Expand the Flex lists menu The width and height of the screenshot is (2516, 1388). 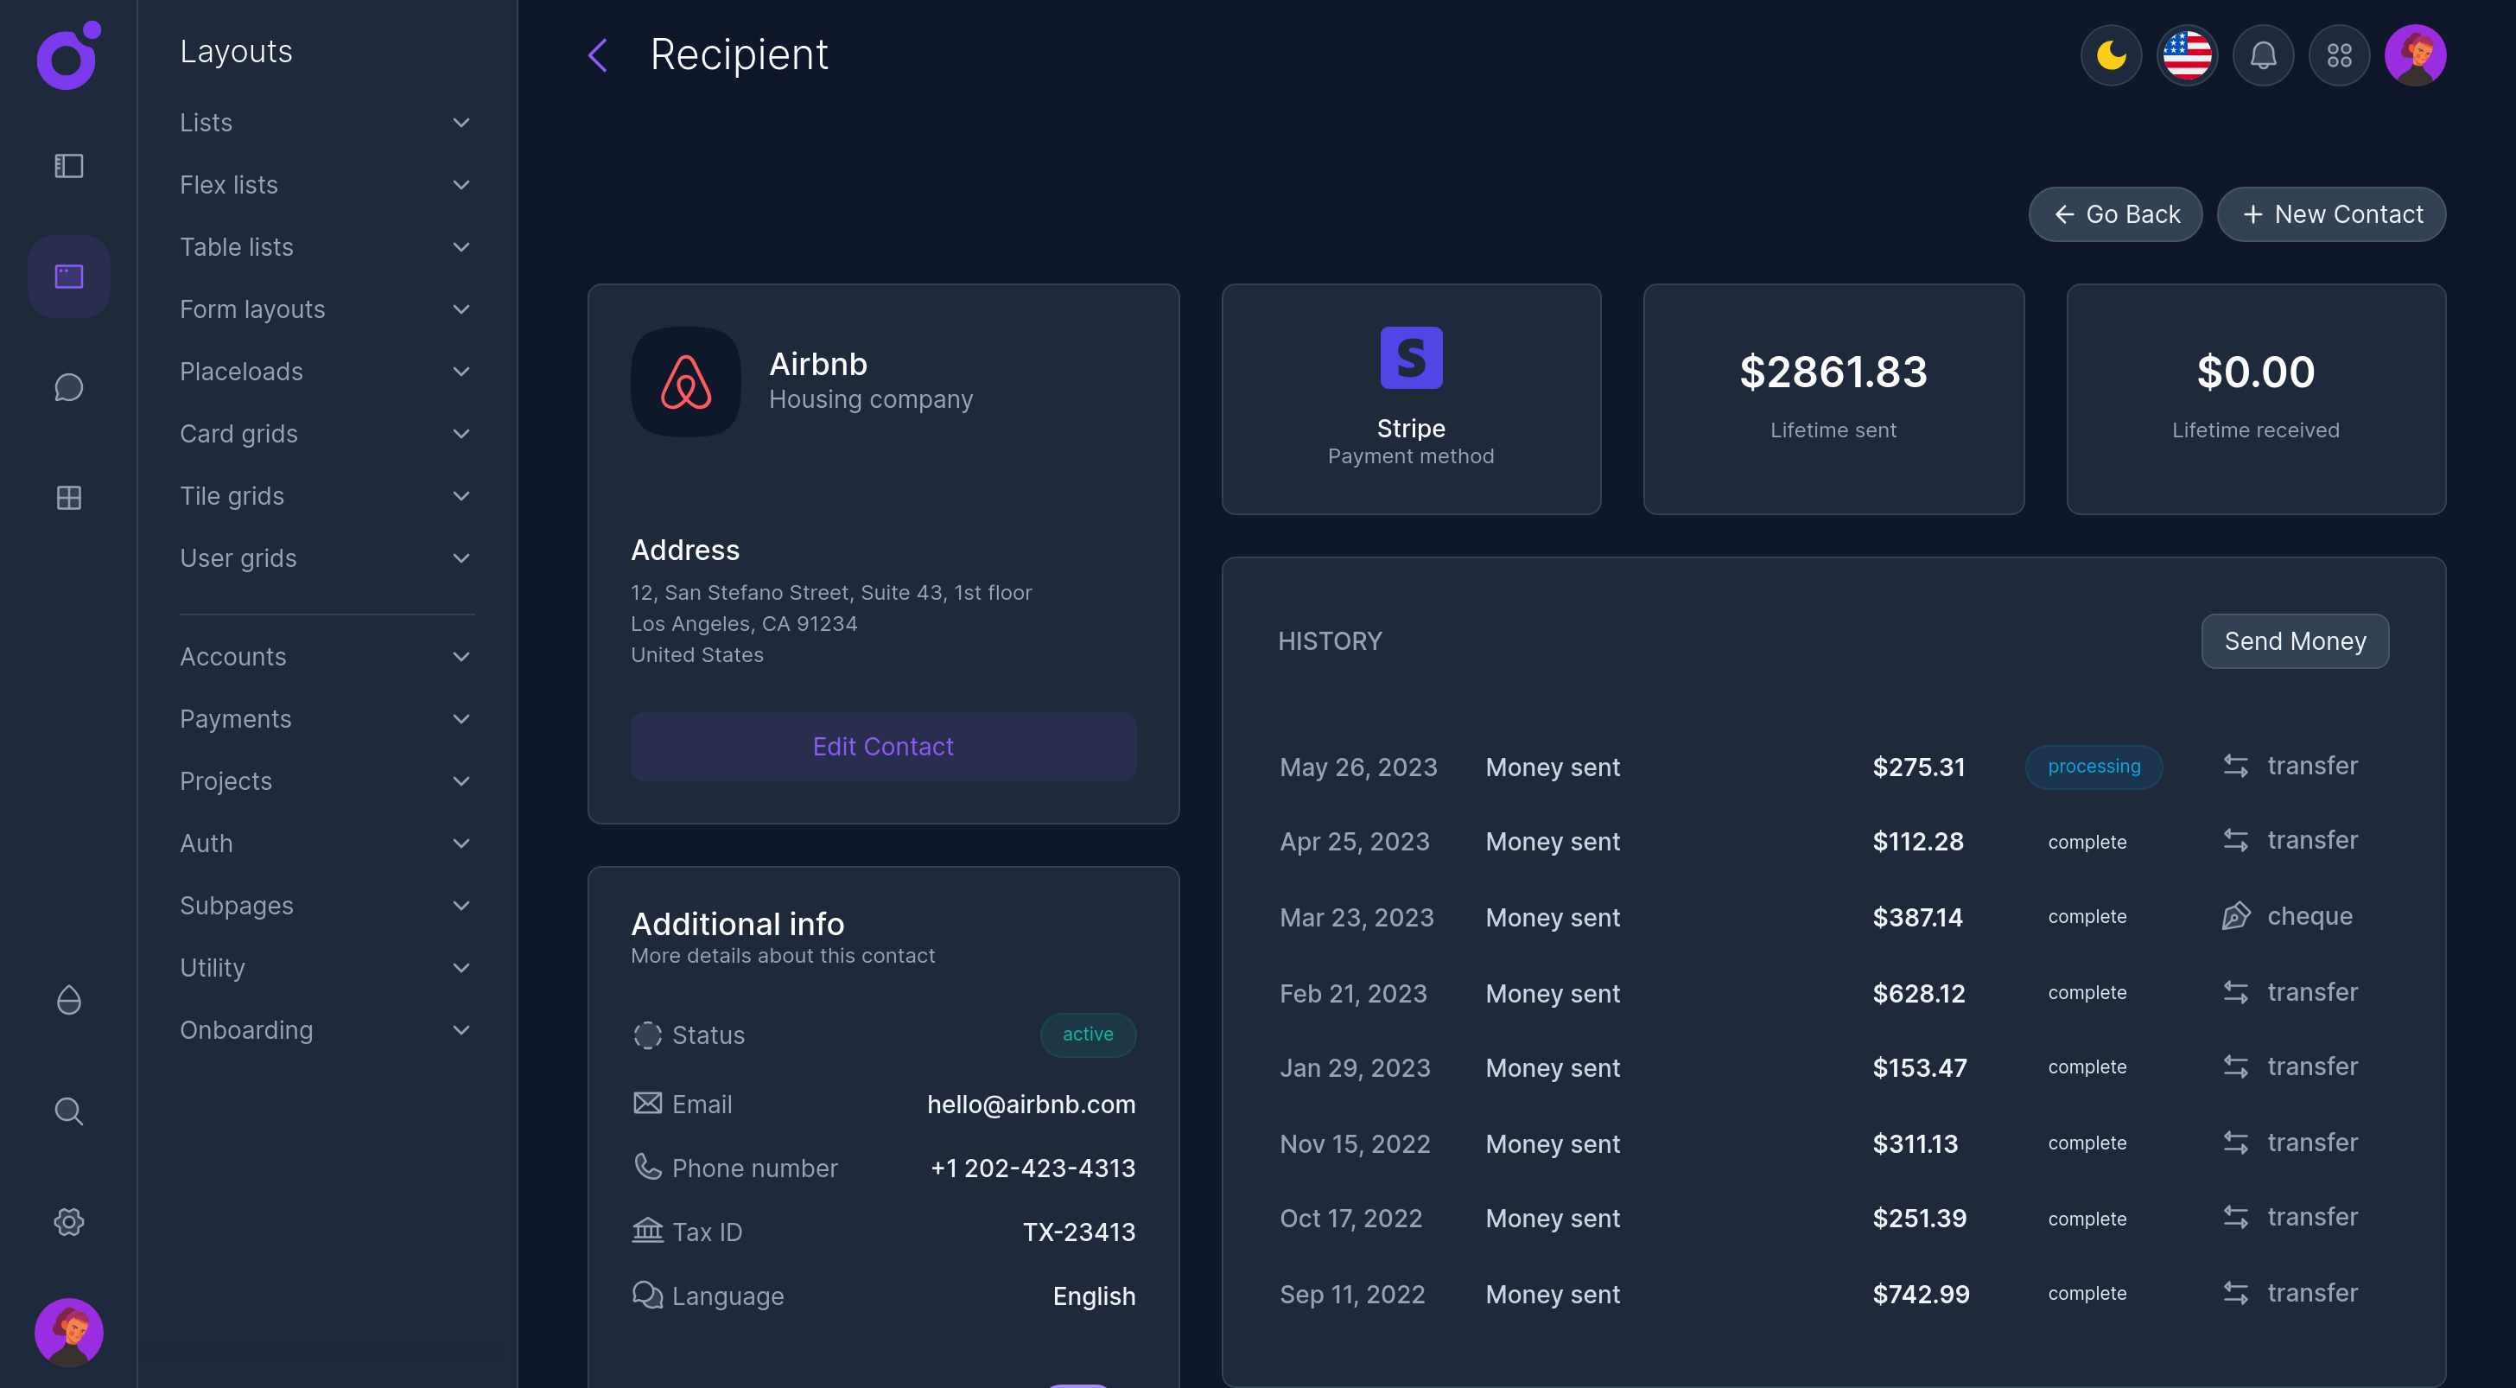click(325, 185)
